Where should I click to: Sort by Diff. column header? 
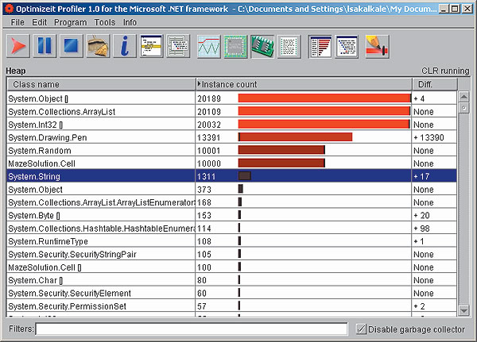click(435, 84)
